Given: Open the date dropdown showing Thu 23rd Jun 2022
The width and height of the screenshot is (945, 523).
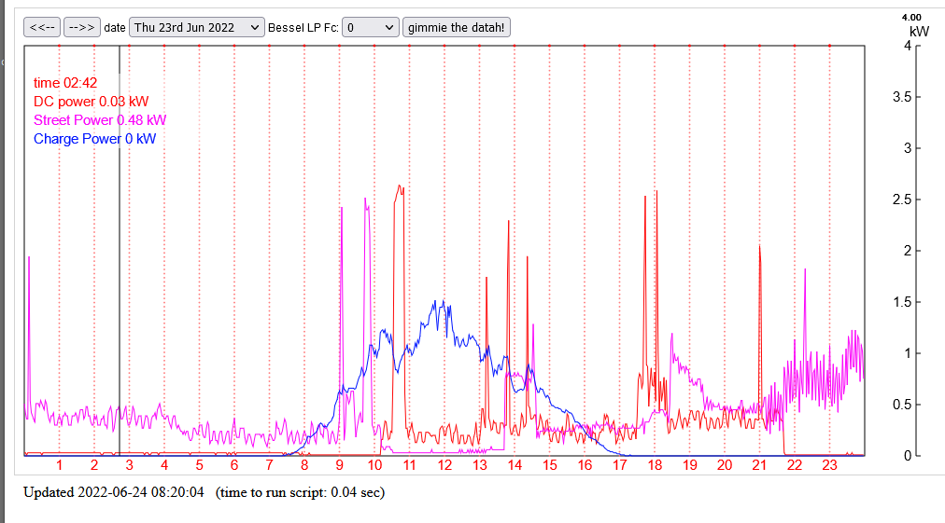Looking at the screenshot, I should (197, 27).
